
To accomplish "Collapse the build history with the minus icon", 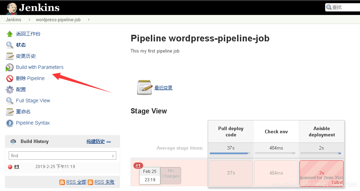I will 109,142.
